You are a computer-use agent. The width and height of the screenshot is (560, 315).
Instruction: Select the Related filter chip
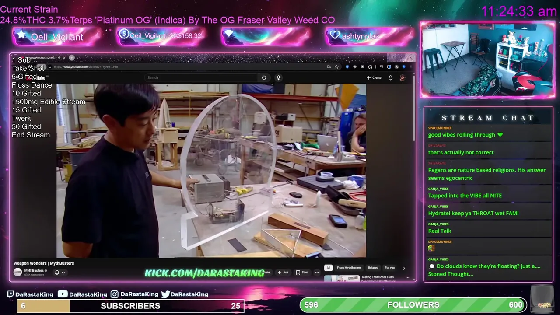pos(373,268)
